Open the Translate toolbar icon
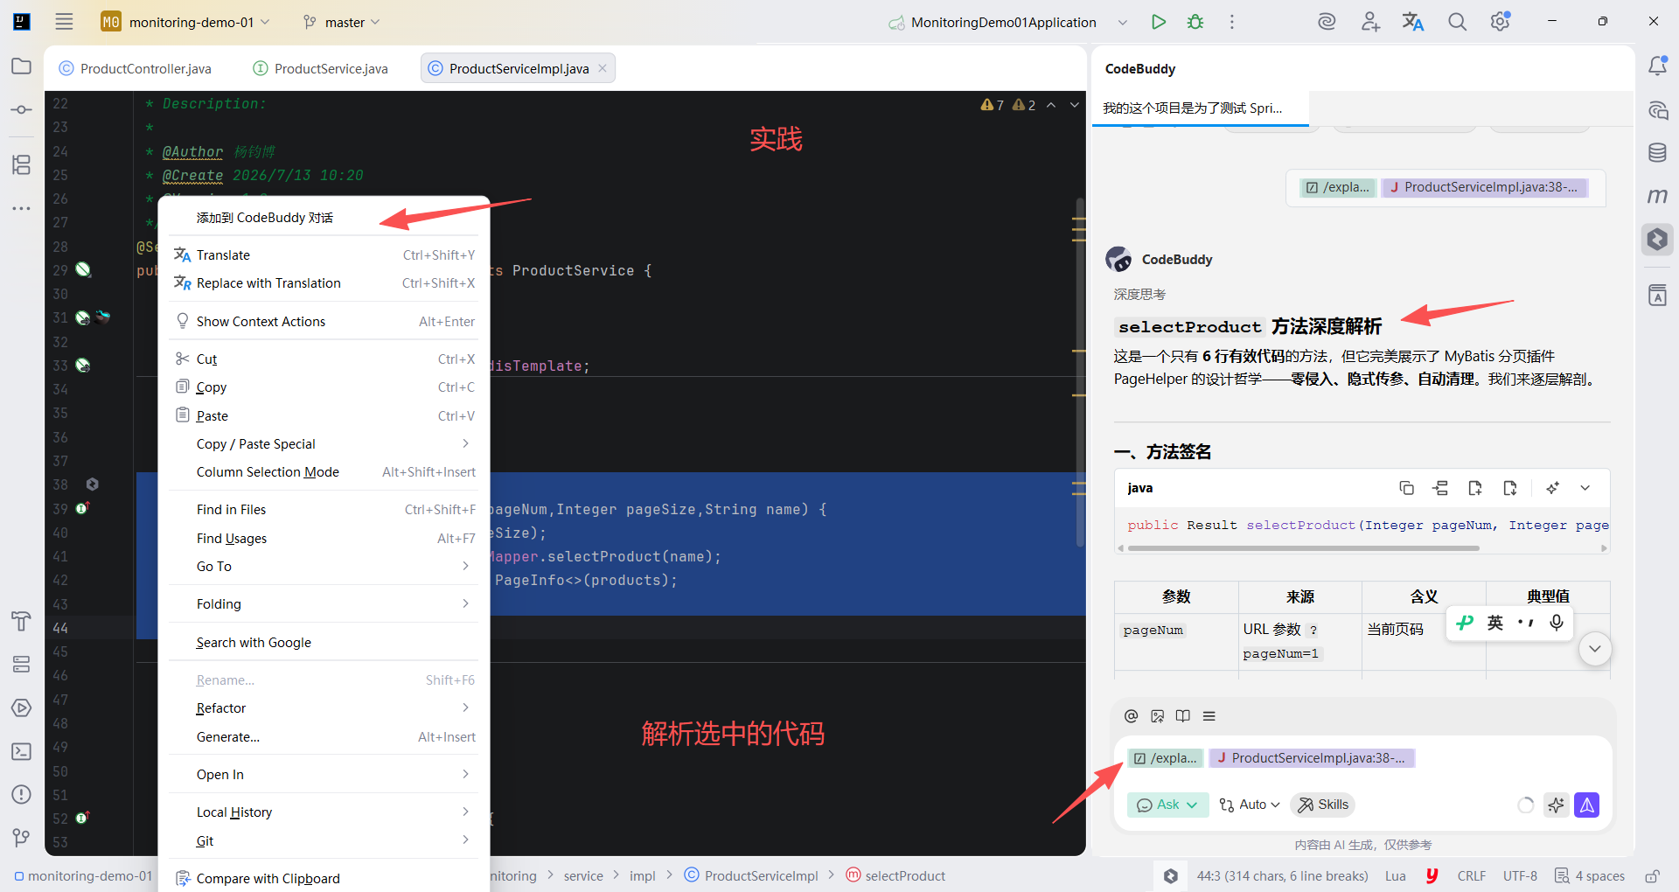The image size is (1679, 892). click(x=1413, y=22)
